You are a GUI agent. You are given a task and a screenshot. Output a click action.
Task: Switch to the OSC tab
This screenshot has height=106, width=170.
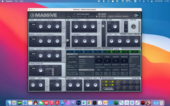pos(71,49)
